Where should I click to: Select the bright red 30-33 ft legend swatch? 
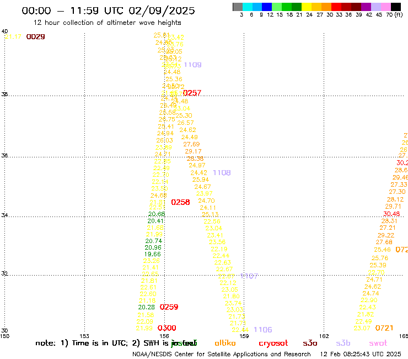tap(336, 7)
